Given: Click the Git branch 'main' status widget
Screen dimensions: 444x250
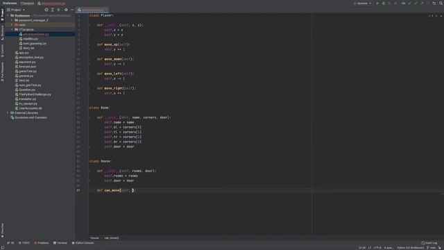Looking at the screenshot, I should pos(432,248).
